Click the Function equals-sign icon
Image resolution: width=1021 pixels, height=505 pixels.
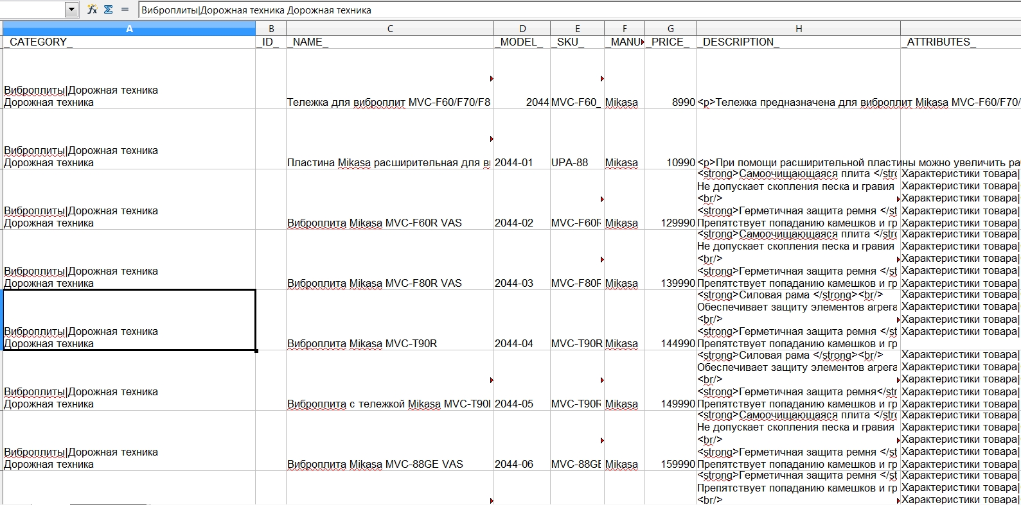point(125,10)
